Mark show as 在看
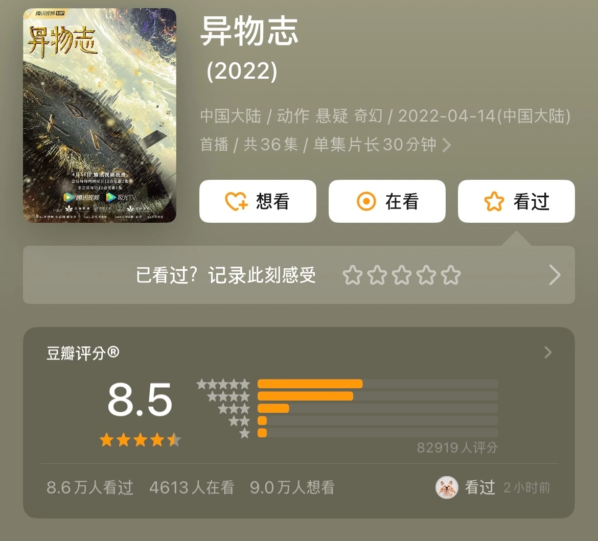 coord(387,201)
